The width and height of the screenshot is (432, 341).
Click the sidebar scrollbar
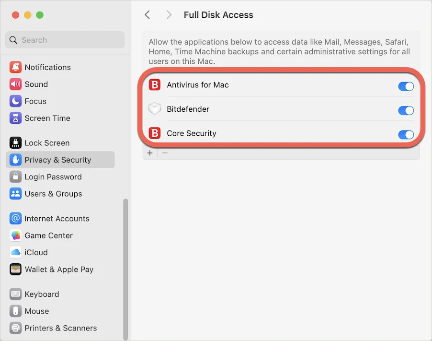click(125, 269)
